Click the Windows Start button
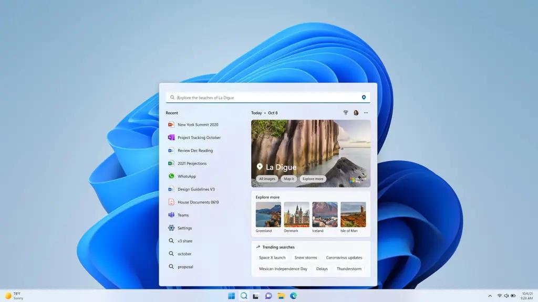Screen dimensions: 538x302 click(231, 296)
